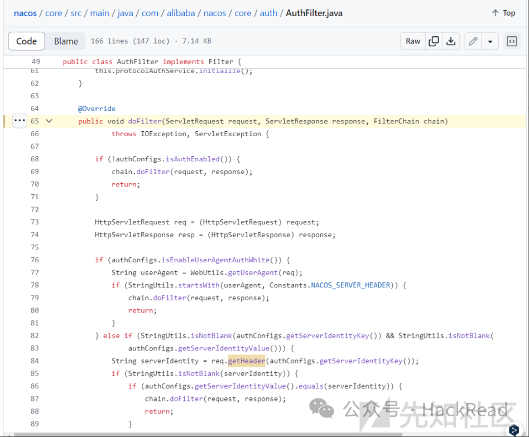The image size is (529, 437).
Task: Select line number 73
Action: (x=35, y=222)
